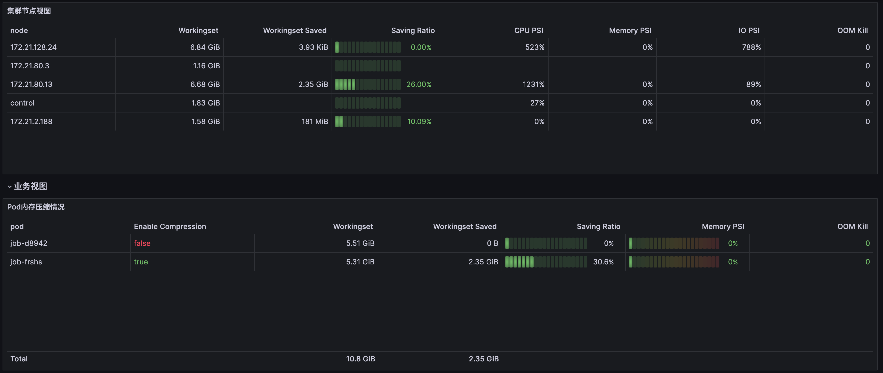The image size is (883, 373).
Task: Sort node table by CPU PSI
Action: click(x=528, y=30)
